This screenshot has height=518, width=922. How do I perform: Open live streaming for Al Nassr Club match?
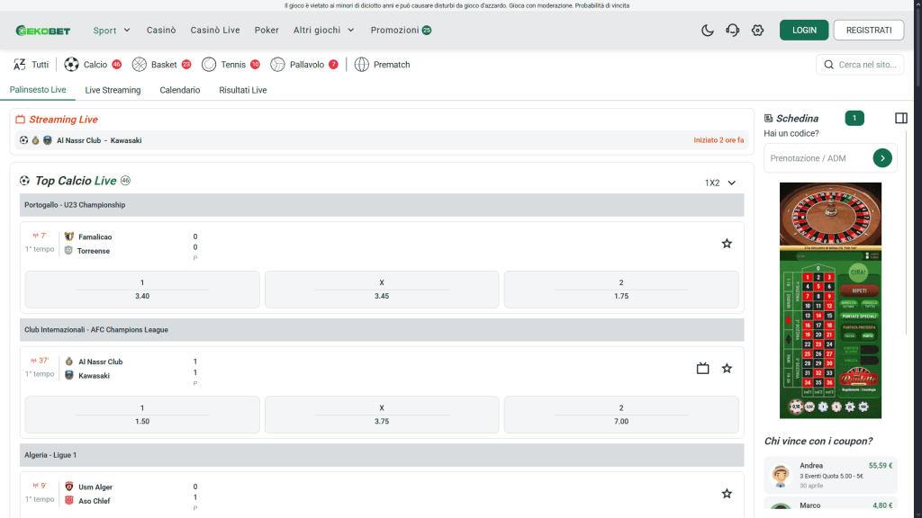tap(702, 368)
